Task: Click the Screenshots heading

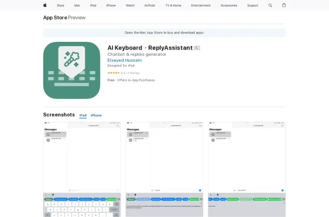Action: [59, 115]
